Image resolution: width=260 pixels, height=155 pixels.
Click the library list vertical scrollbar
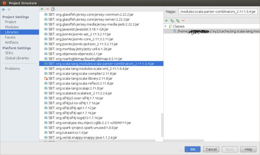pyautogui.click(x=162, y=125)
